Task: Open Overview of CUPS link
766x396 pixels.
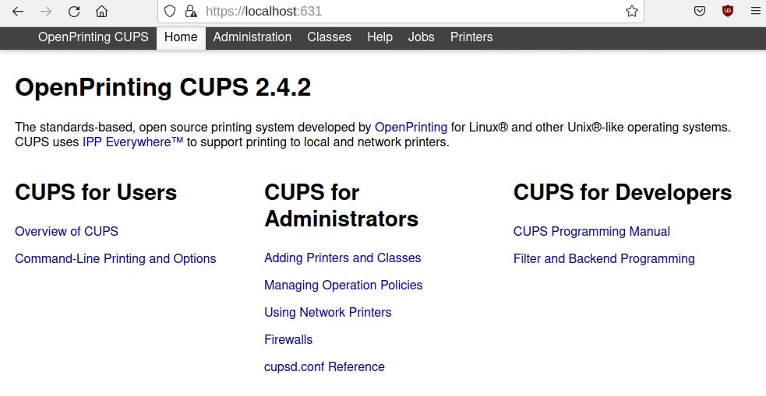Action: (66, 231)
